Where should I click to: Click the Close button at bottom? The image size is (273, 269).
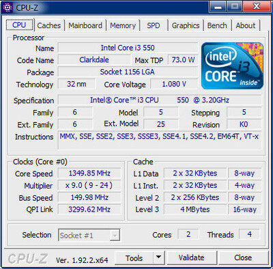(x=243, y=258)
